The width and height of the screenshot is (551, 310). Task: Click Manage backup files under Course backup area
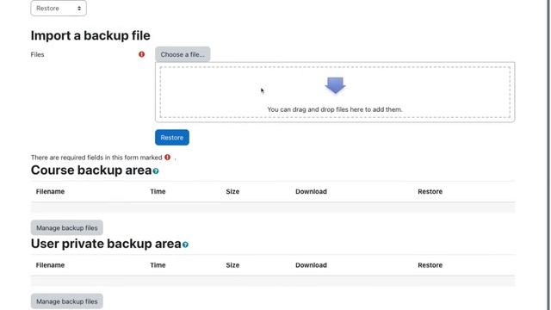point(67,227)
